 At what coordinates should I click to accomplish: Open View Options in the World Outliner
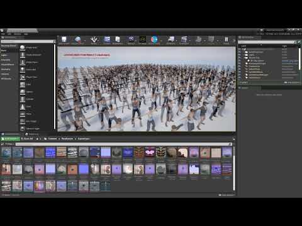[x=292, y=82]
